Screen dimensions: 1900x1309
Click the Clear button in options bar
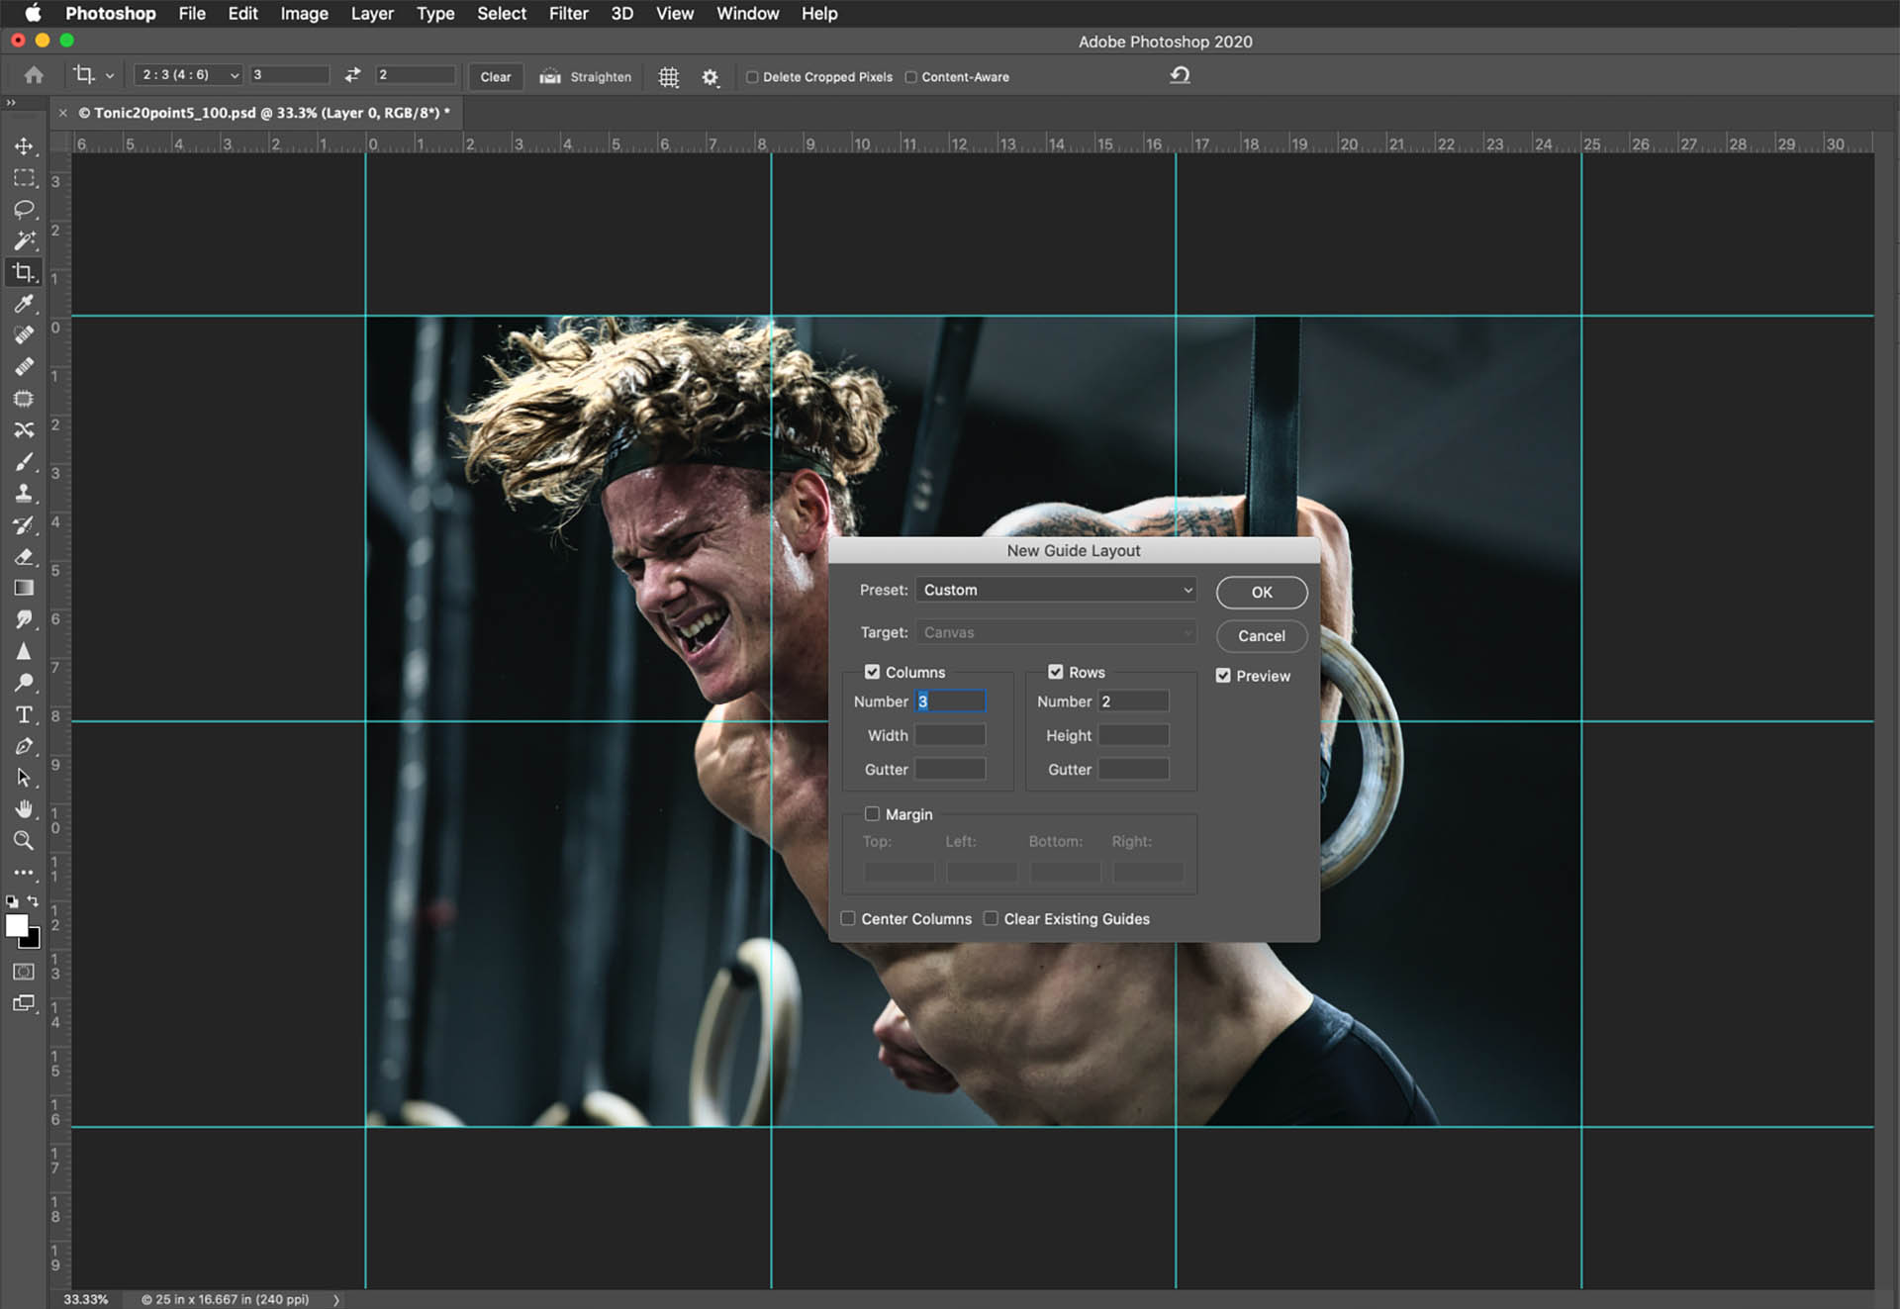pyautogui.click(x=495, y=77)
